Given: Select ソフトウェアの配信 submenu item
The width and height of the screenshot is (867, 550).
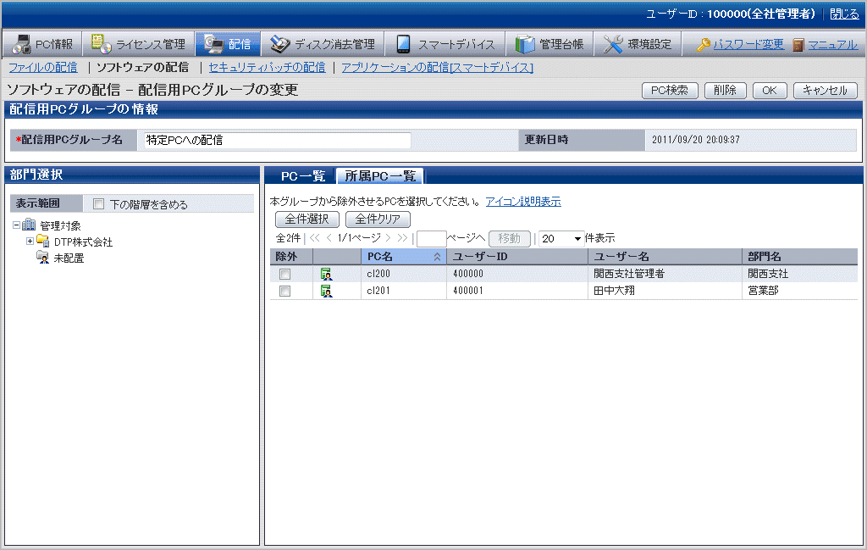Looking at the screenshot, I should point(142,68).
